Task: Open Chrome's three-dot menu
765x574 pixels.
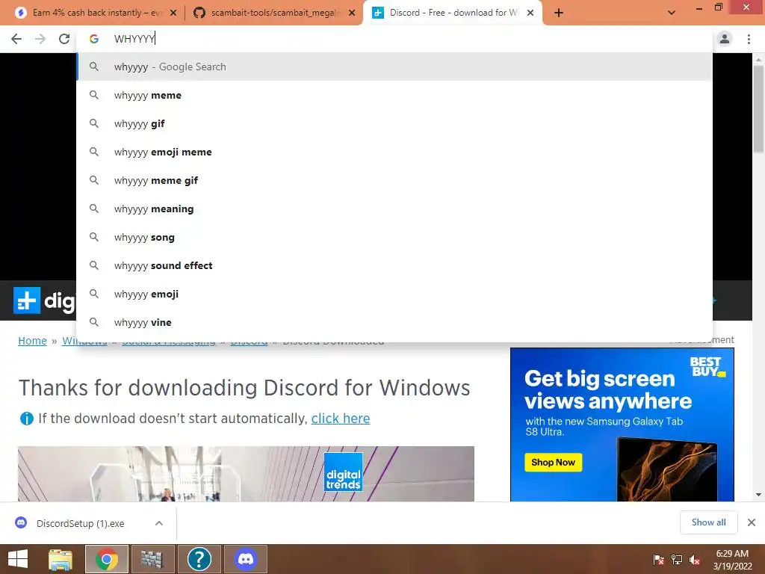Action: pos(749,39)
